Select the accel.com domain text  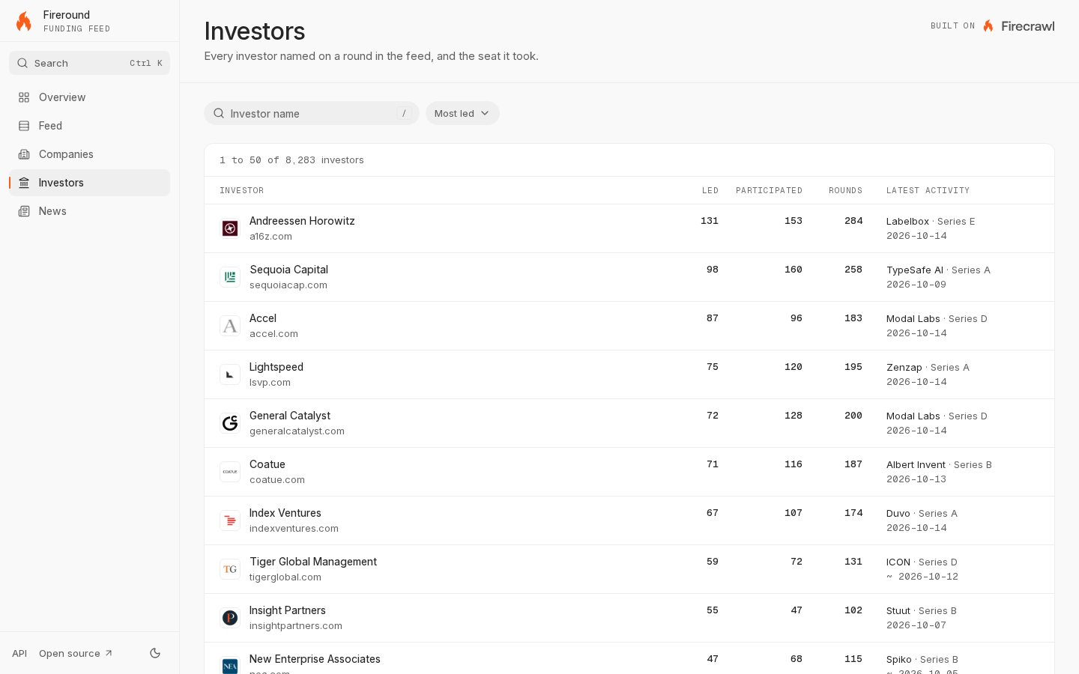tap(273, 334)
